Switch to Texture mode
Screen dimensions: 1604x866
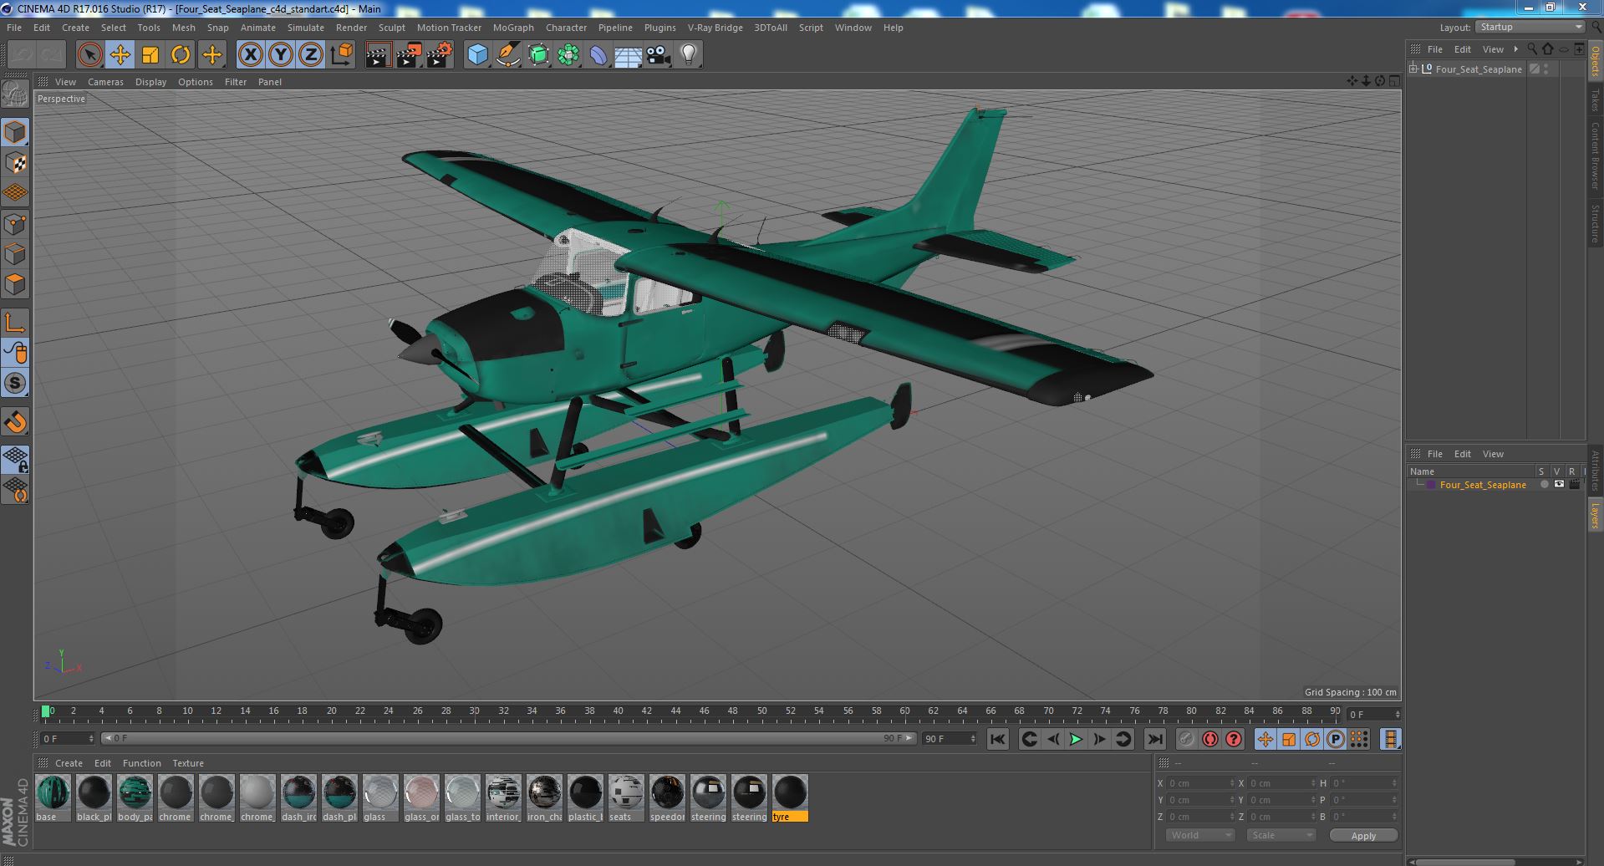(x=15, y=162)
